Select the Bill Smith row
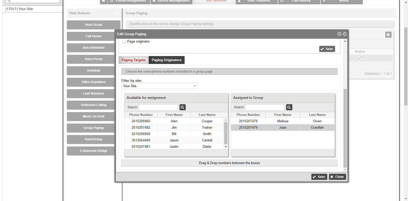The image size is (408, 201). [x=174, y=134]
